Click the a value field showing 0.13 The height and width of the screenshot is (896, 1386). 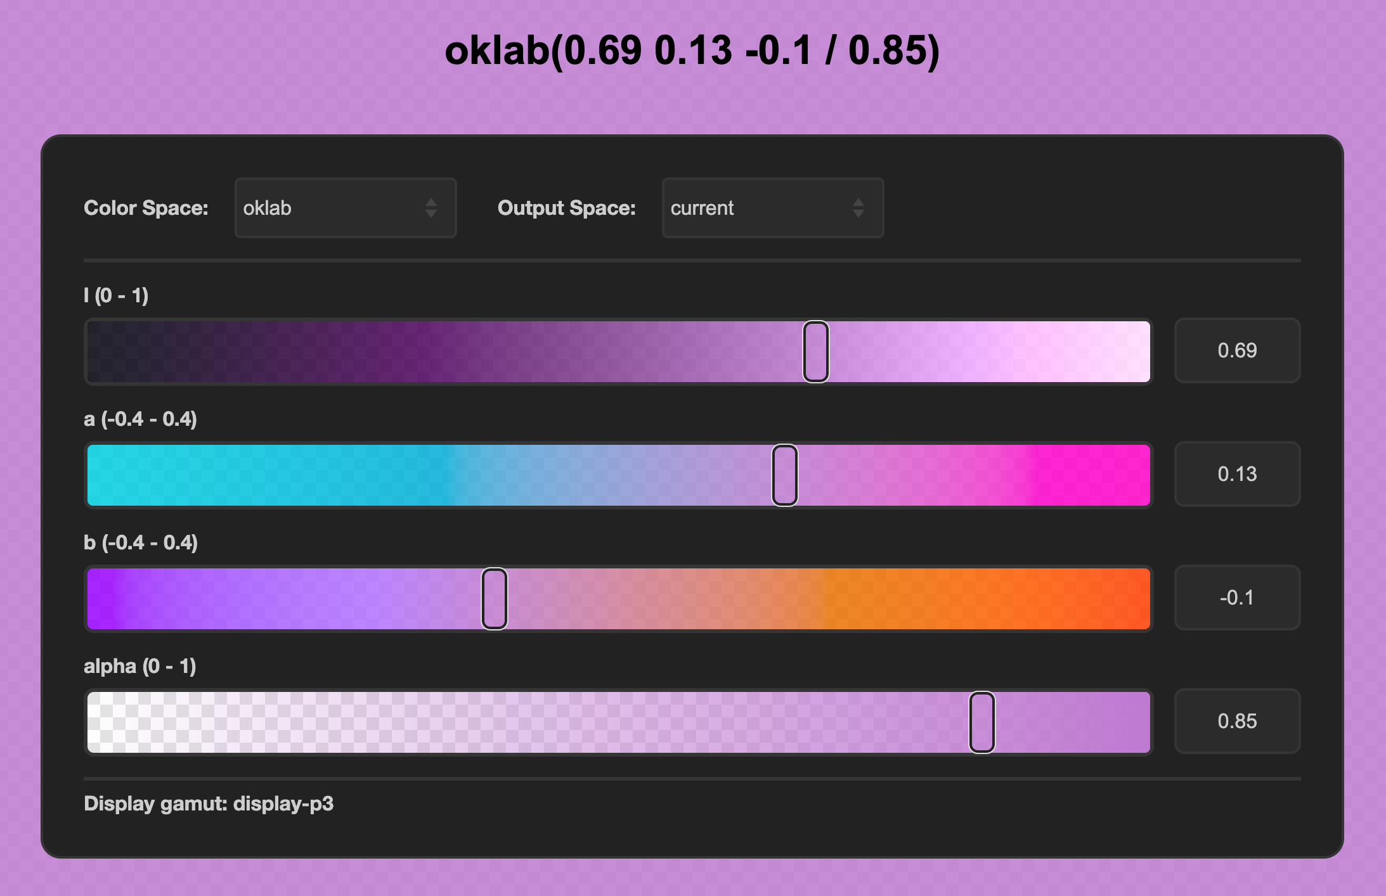click(x=1237, y=474)
